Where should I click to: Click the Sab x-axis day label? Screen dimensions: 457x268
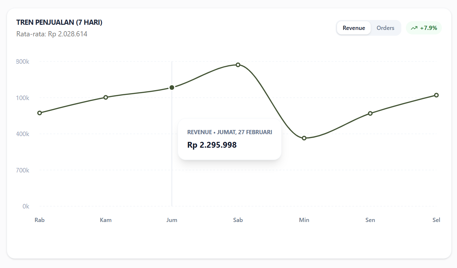[x=238, y=220]
